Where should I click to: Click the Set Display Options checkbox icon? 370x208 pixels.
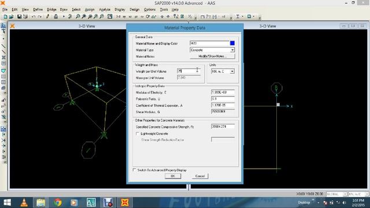pos(182,17)
